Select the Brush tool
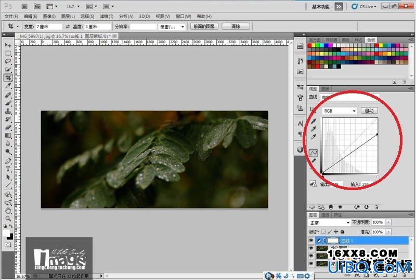The image size is (416, 280). click(x=8, y=103)
